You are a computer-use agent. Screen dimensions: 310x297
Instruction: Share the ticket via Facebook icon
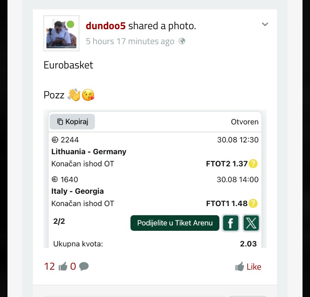[231, 223]
